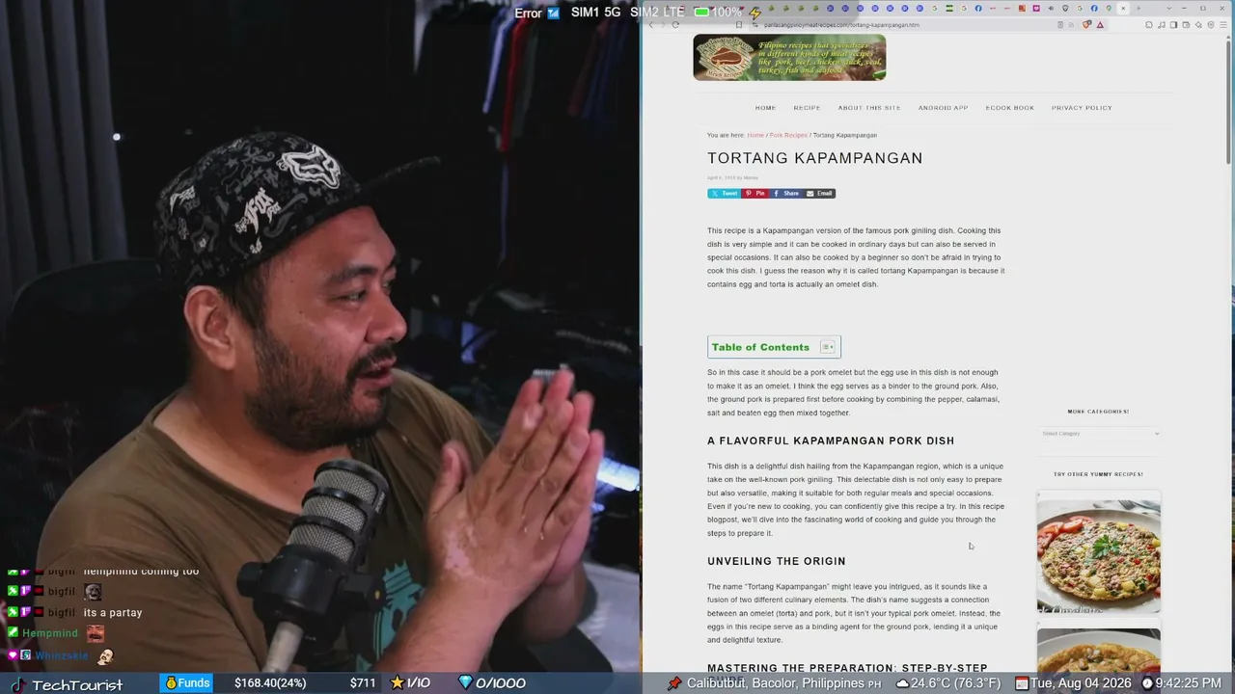
Task: Click the 'More Categories!' sidebar heading
Action: point(1098,412)
